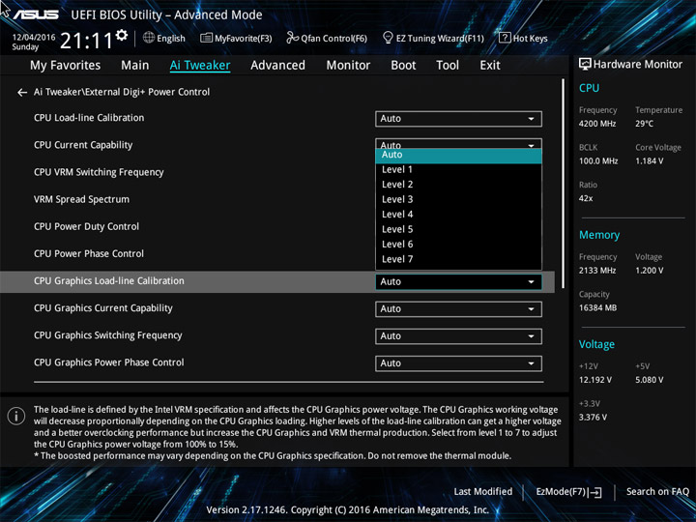This screenshot has height=522, width=696.
Task: Open CPU Graphics Power Phase Control dropdown
Action: pyautogui.click(x=458, y=363)
